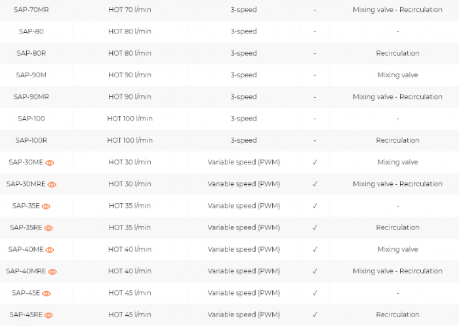Select "Mixing valve - Recirculation" in SAP-40MRE row
459x329 pixels.
point(397,271)
